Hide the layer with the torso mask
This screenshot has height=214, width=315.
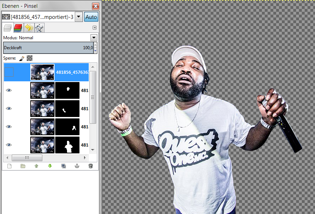coord(9,145)
